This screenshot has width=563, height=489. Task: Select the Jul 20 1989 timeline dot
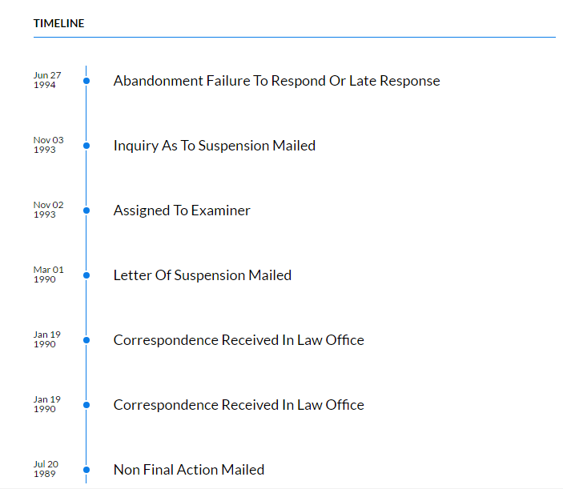(86, 470)
